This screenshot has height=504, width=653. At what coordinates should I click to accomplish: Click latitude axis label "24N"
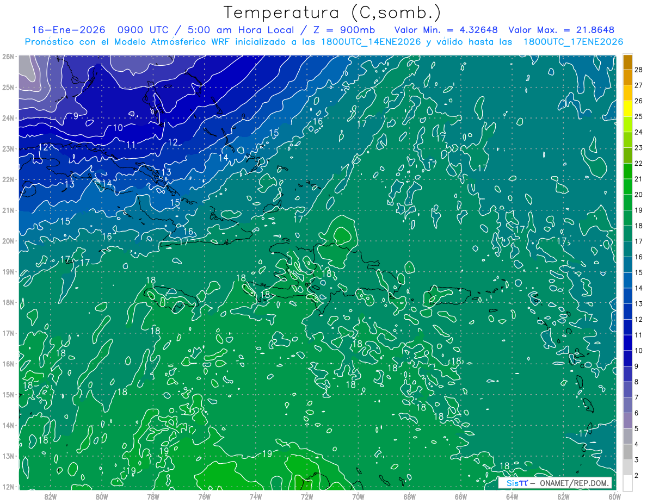pyautogui.click(x=8, y=118)
